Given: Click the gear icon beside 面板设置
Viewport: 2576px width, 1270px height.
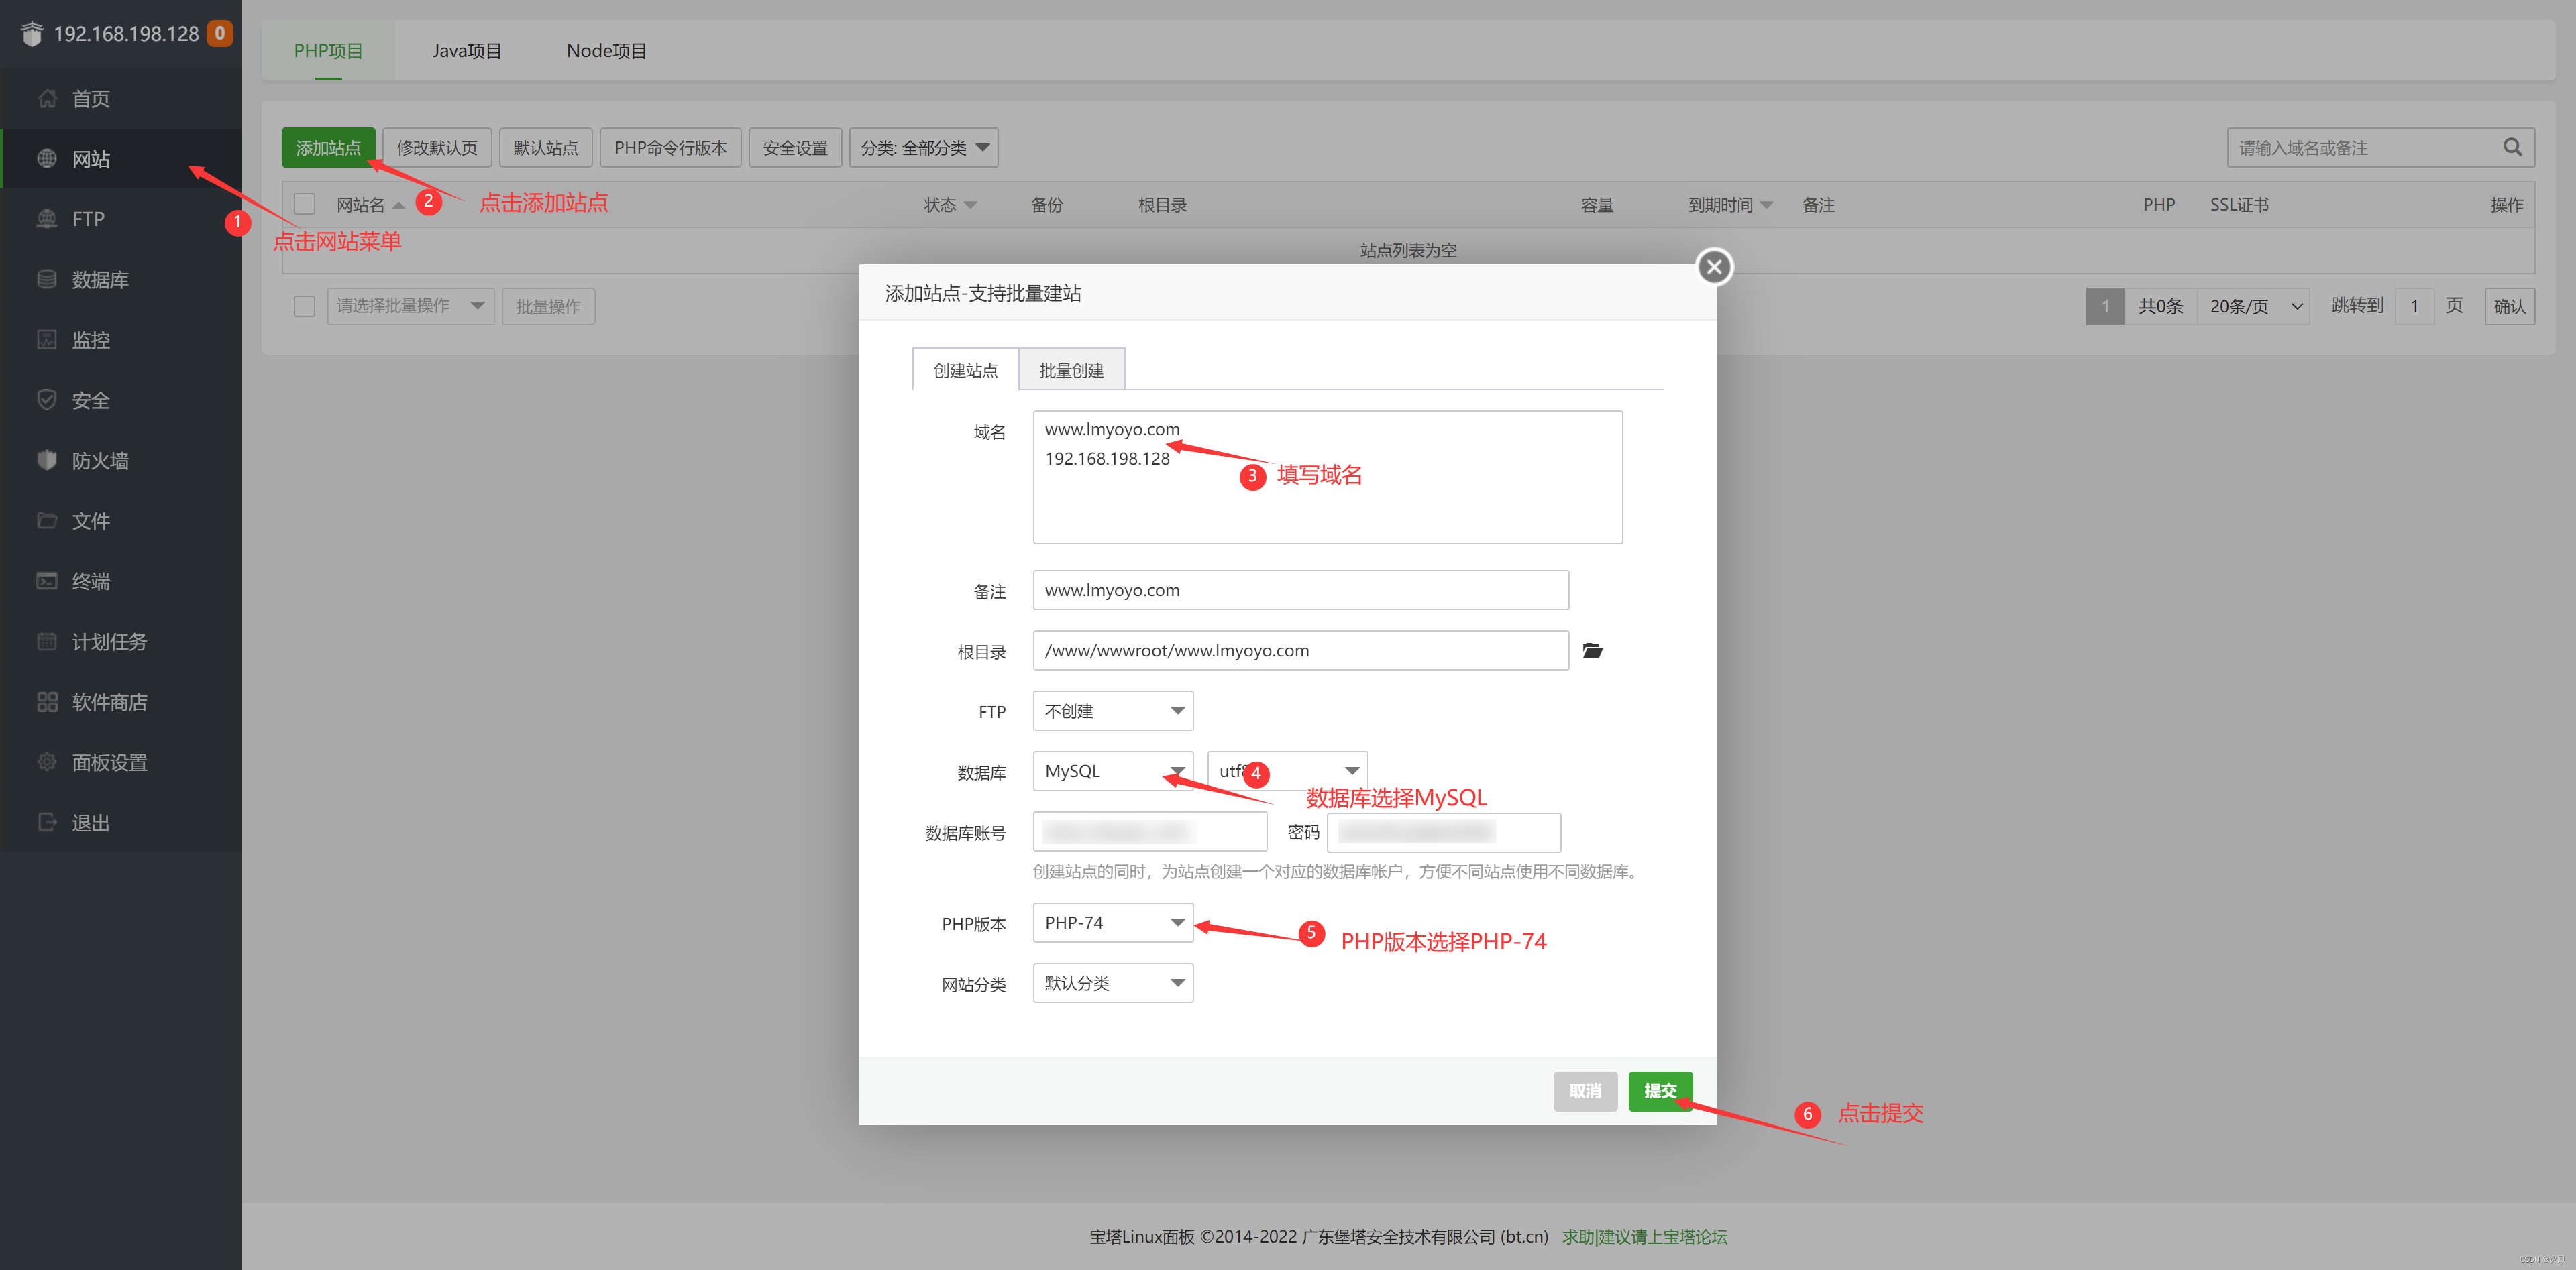Looking at the screenshot, I should coord(47,762).
